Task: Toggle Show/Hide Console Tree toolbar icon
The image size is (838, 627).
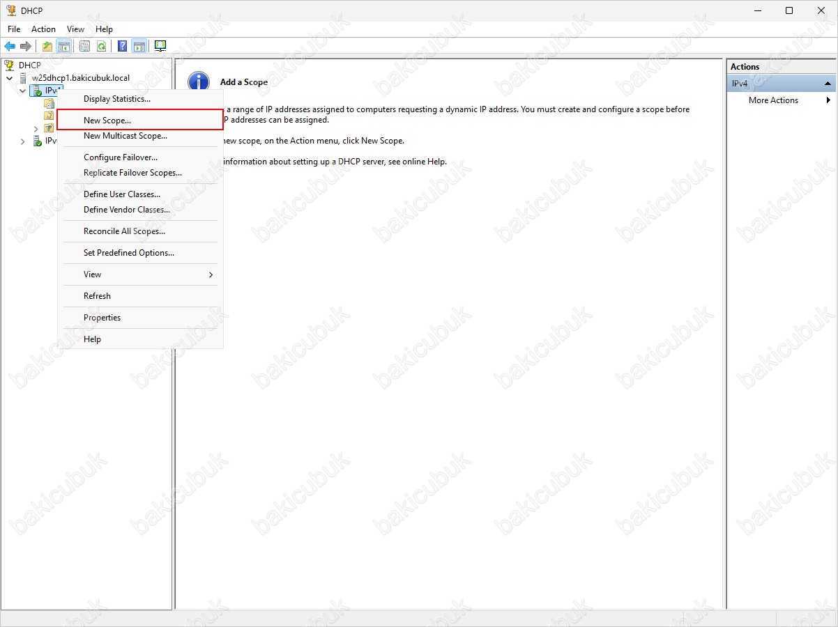Action: [x=64, y=47]
